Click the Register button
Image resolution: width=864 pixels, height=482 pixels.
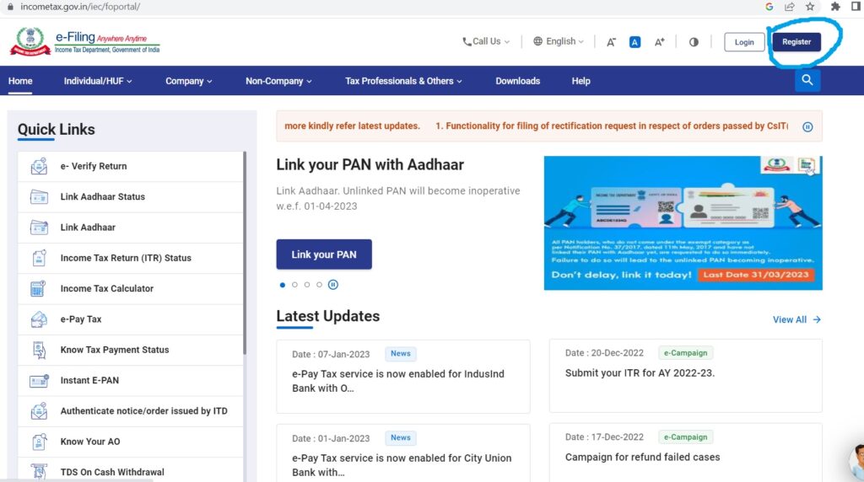point(796,42)
